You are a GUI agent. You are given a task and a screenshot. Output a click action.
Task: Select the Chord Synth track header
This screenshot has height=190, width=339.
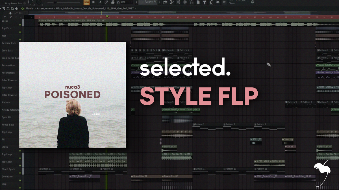pyautogui.click(x=9, y=169)
